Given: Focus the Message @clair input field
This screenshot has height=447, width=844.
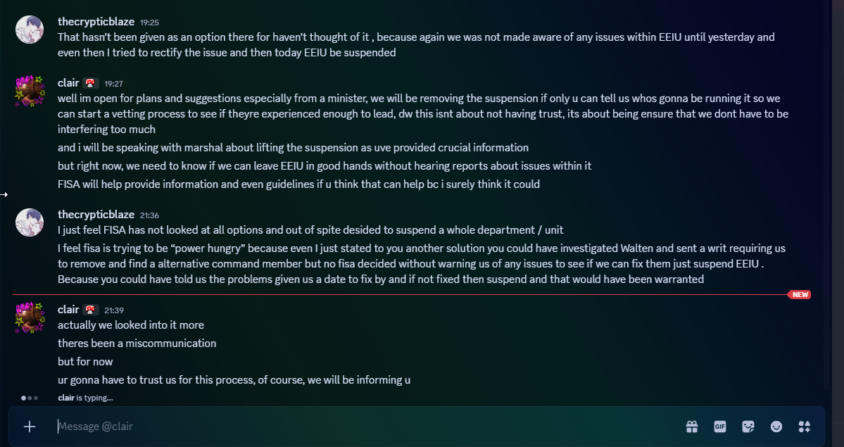Looking at the screenshot, I should click(352, 427).
